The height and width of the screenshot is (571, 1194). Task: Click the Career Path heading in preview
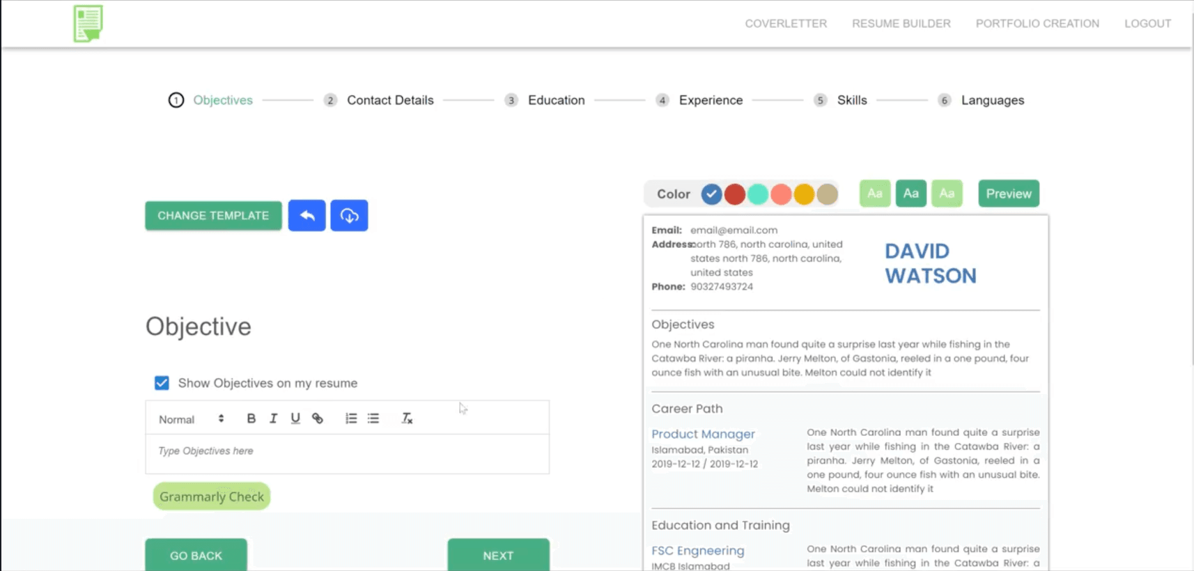tap(687, 409)
